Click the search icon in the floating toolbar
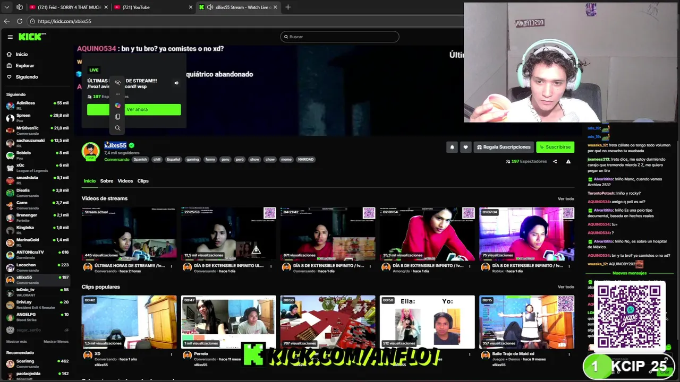Image resolution: width=680 pixels, height=382 pixels. pyautogui.click(x=117, y=128)
